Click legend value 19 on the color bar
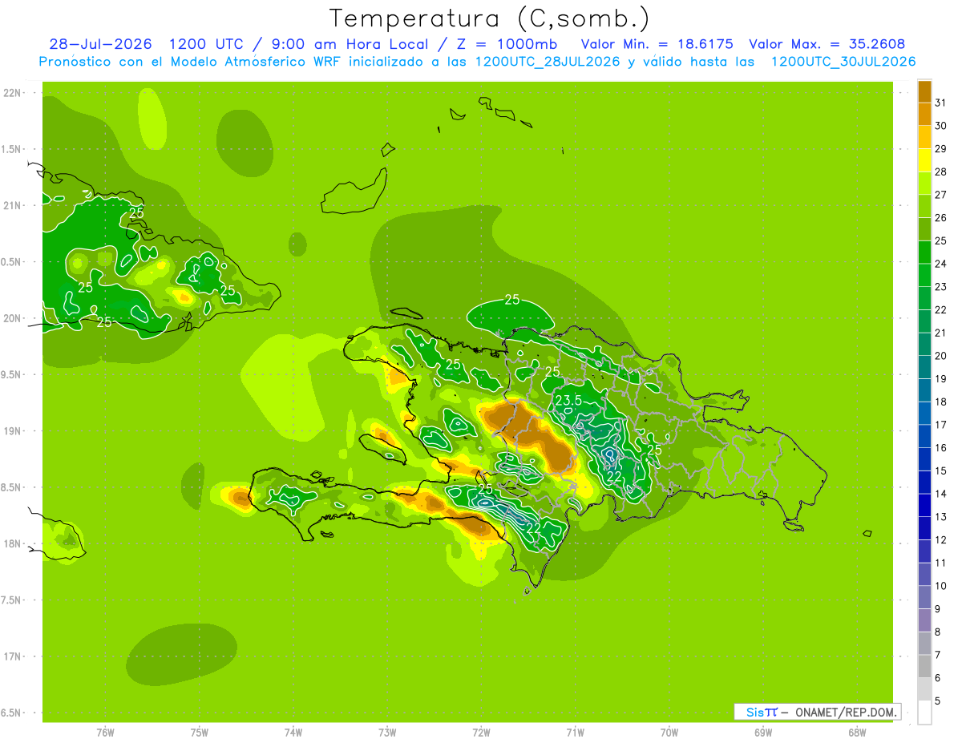The image size is (962, 743). tap(940, 378)
